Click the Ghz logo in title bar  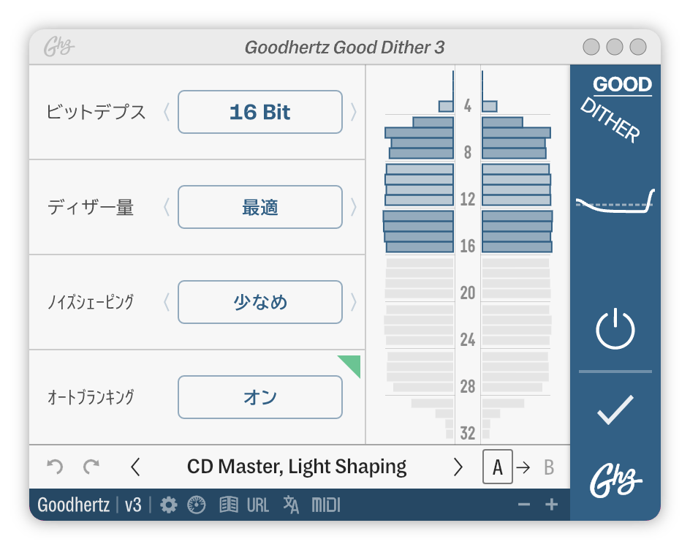click(59, 47)
